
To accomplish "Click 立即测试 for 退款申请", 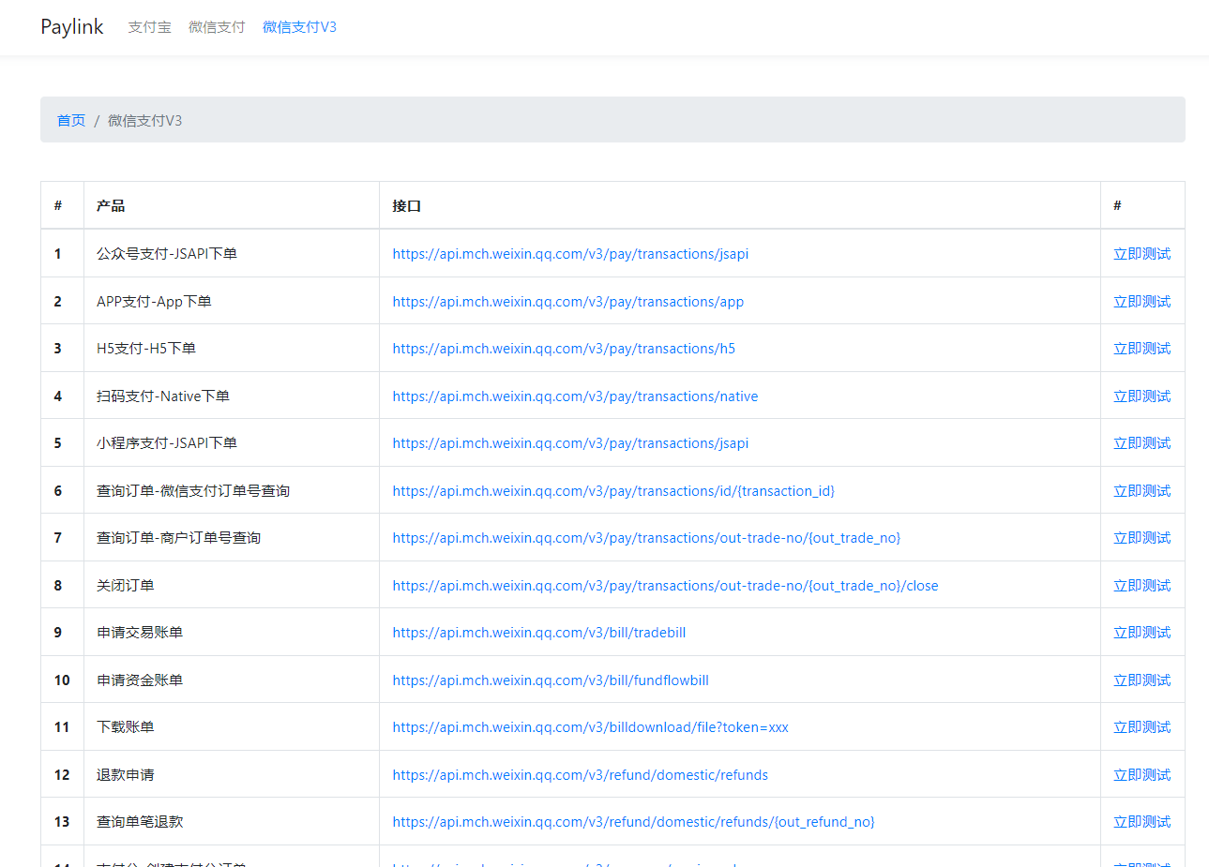I will 1141,775.
